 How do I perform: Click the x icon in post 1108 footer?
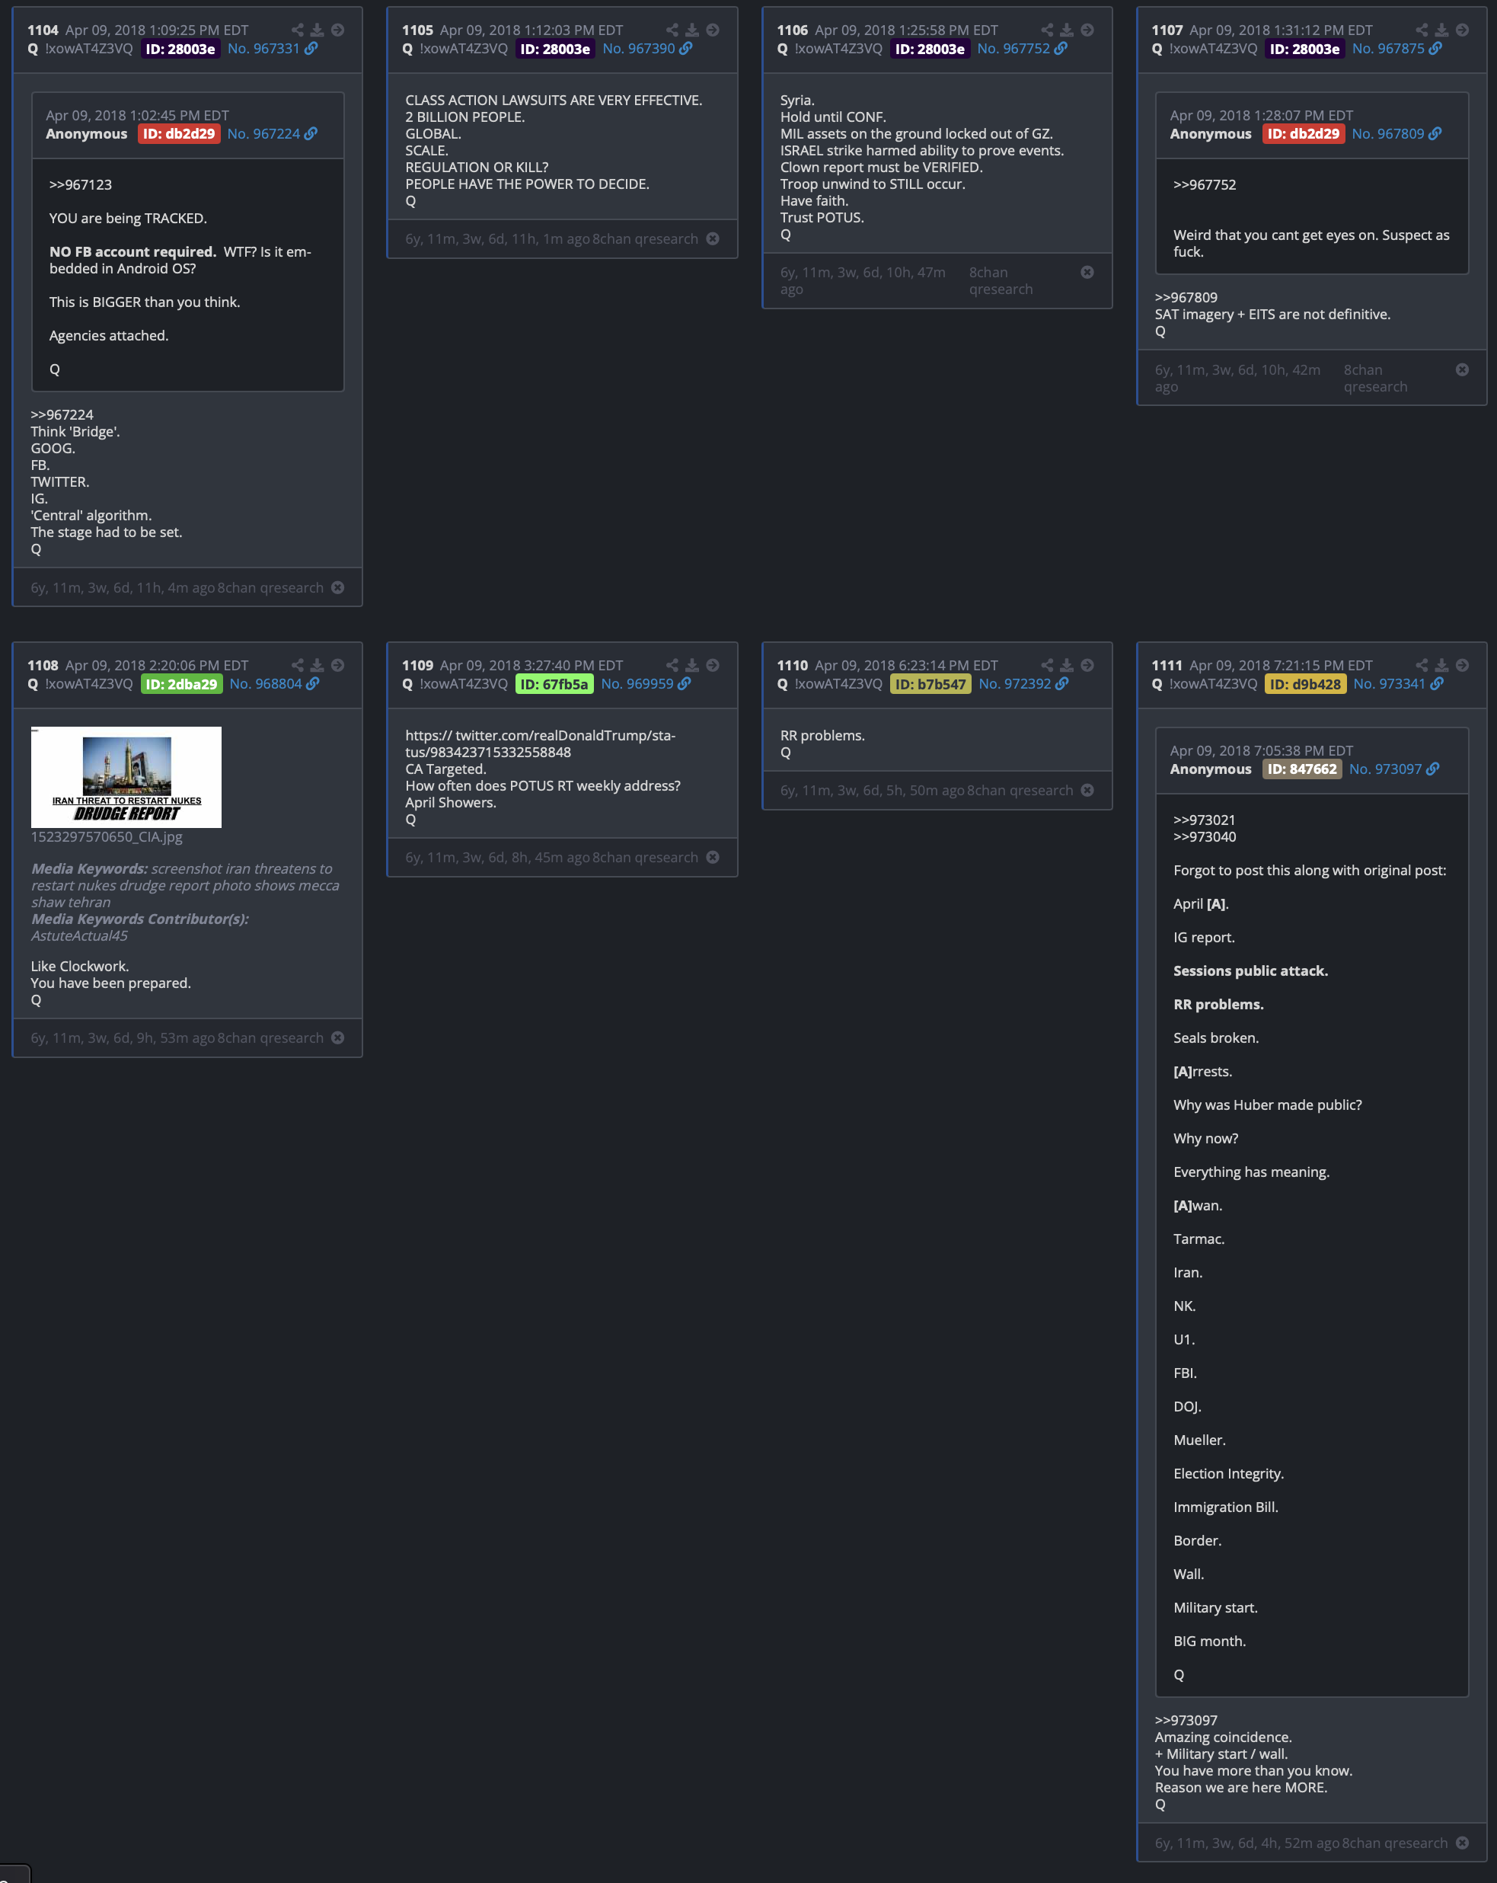click(x=338, y=1037)
